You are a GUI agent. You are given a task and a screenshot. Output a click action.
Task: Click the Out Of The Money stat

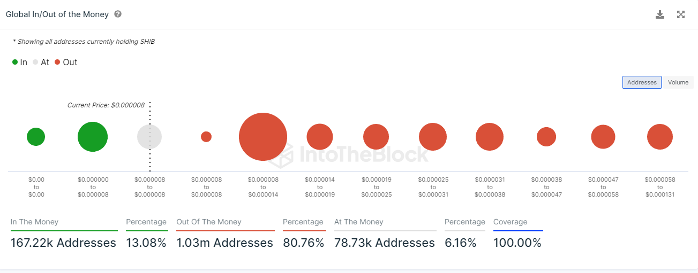pos(224,243)
